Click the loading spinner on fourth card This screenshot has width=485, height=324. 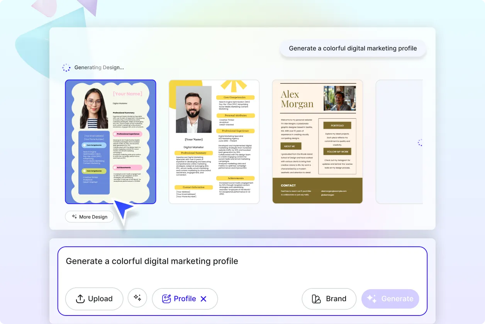pyautogui.click(x=420, y=143)
